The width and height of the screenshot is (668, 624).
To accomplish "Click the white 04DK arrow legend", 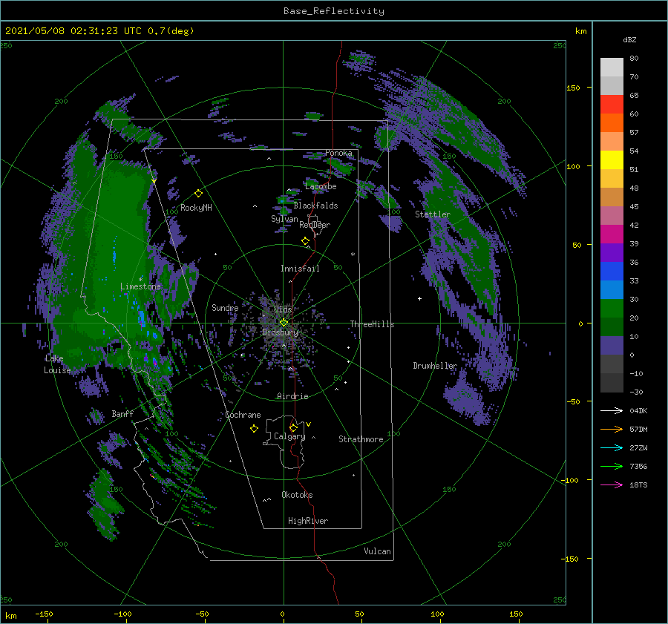I will (612, 410).
